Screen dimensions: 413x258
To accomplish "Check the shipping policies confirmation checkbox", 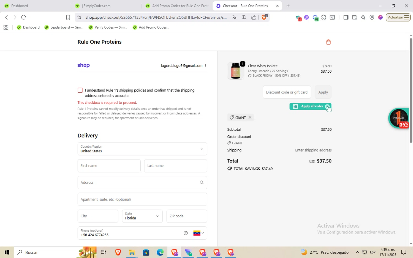I will pos(80,90).
